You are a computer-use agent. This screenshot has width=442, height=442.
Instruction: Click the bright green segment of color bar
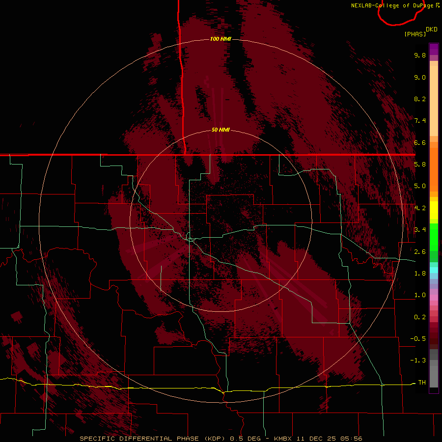tap(434, 237)
